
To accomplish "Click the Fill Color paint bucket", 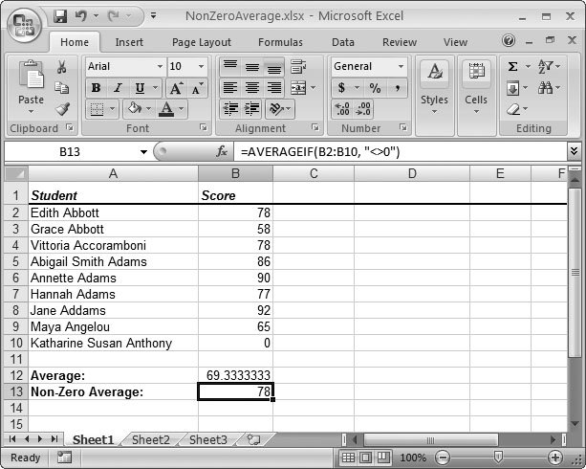I will point(134,109).
